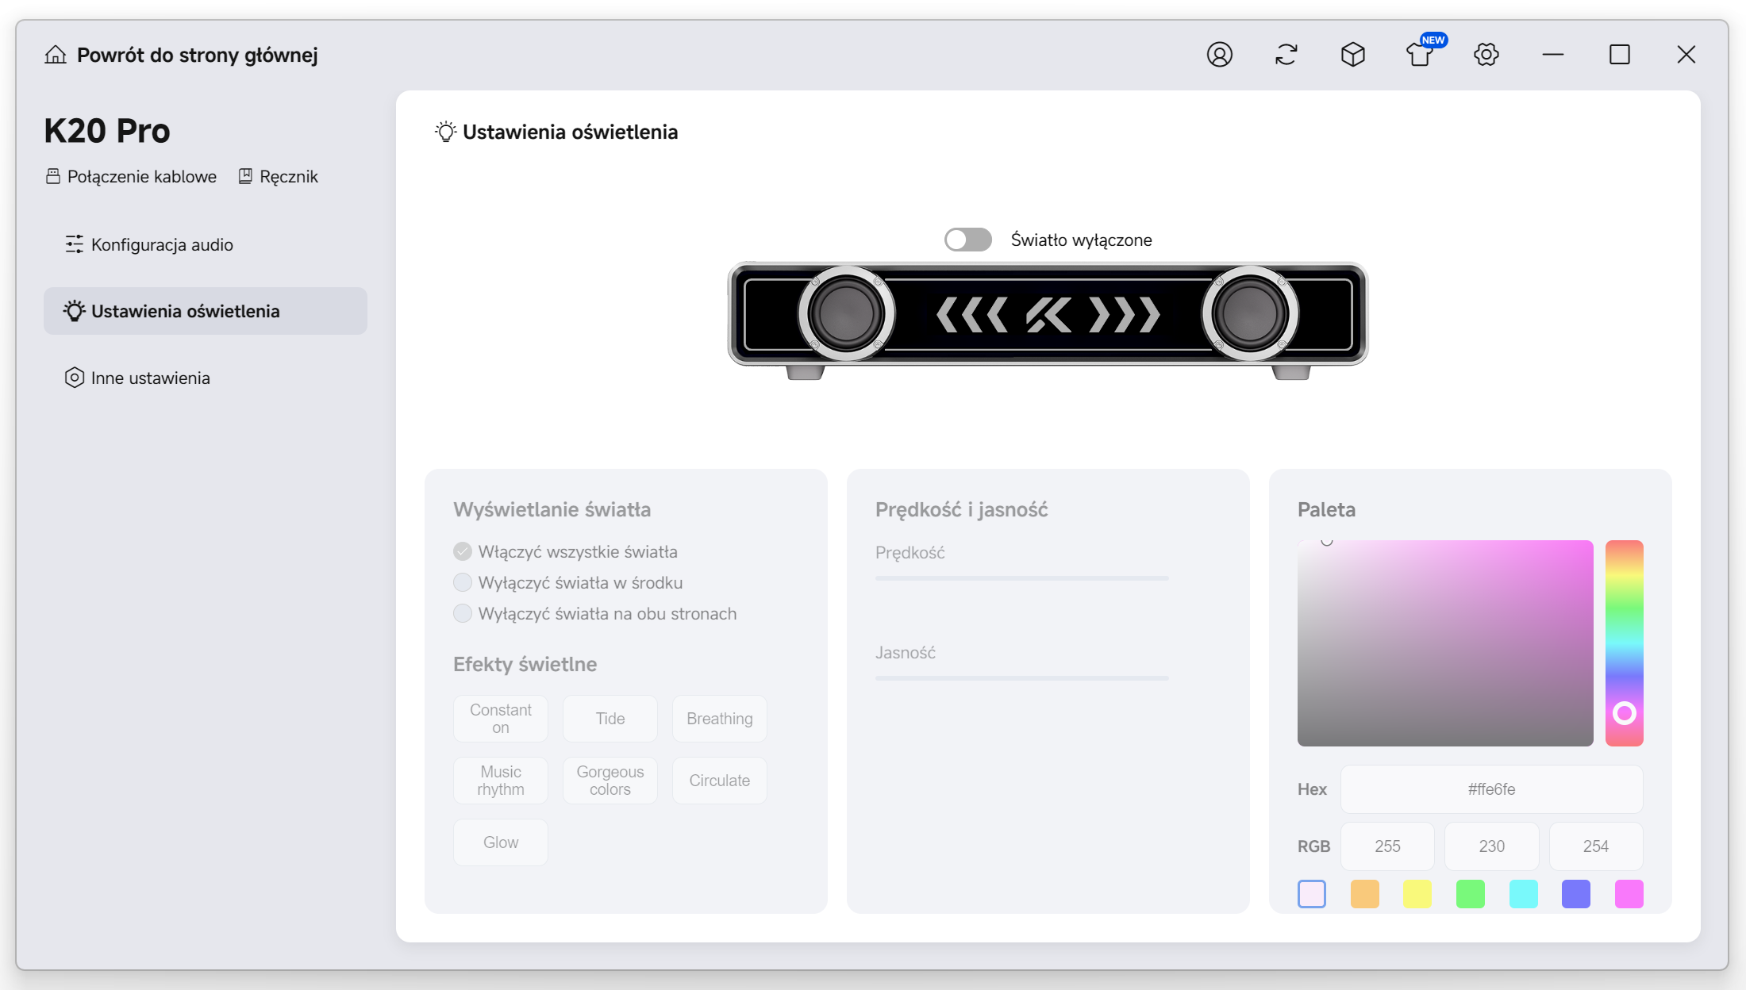Click the Prędkość speed slider track

click(1022, 578)
